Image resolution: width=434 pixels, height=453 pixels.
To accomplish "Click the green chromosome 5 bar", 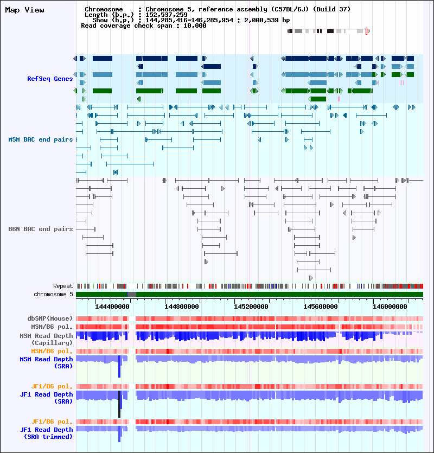I will pos(250,294).
